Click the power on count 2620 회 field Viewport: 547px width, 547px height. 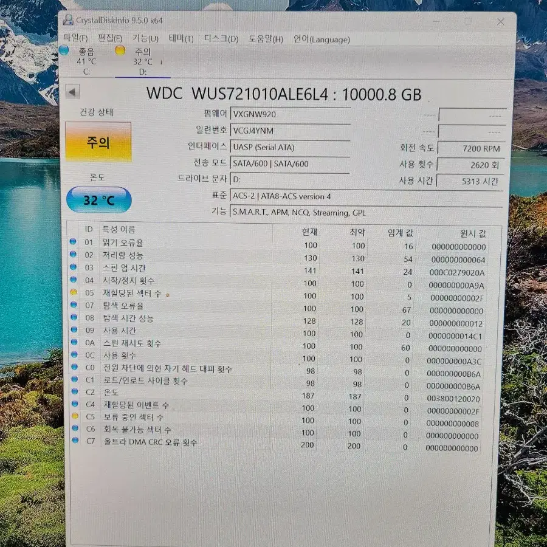click(471, 165)
